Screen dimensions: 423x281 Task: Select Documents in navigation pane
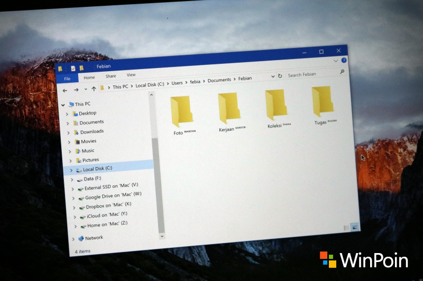pyautogui.click(x=88, y=122)
